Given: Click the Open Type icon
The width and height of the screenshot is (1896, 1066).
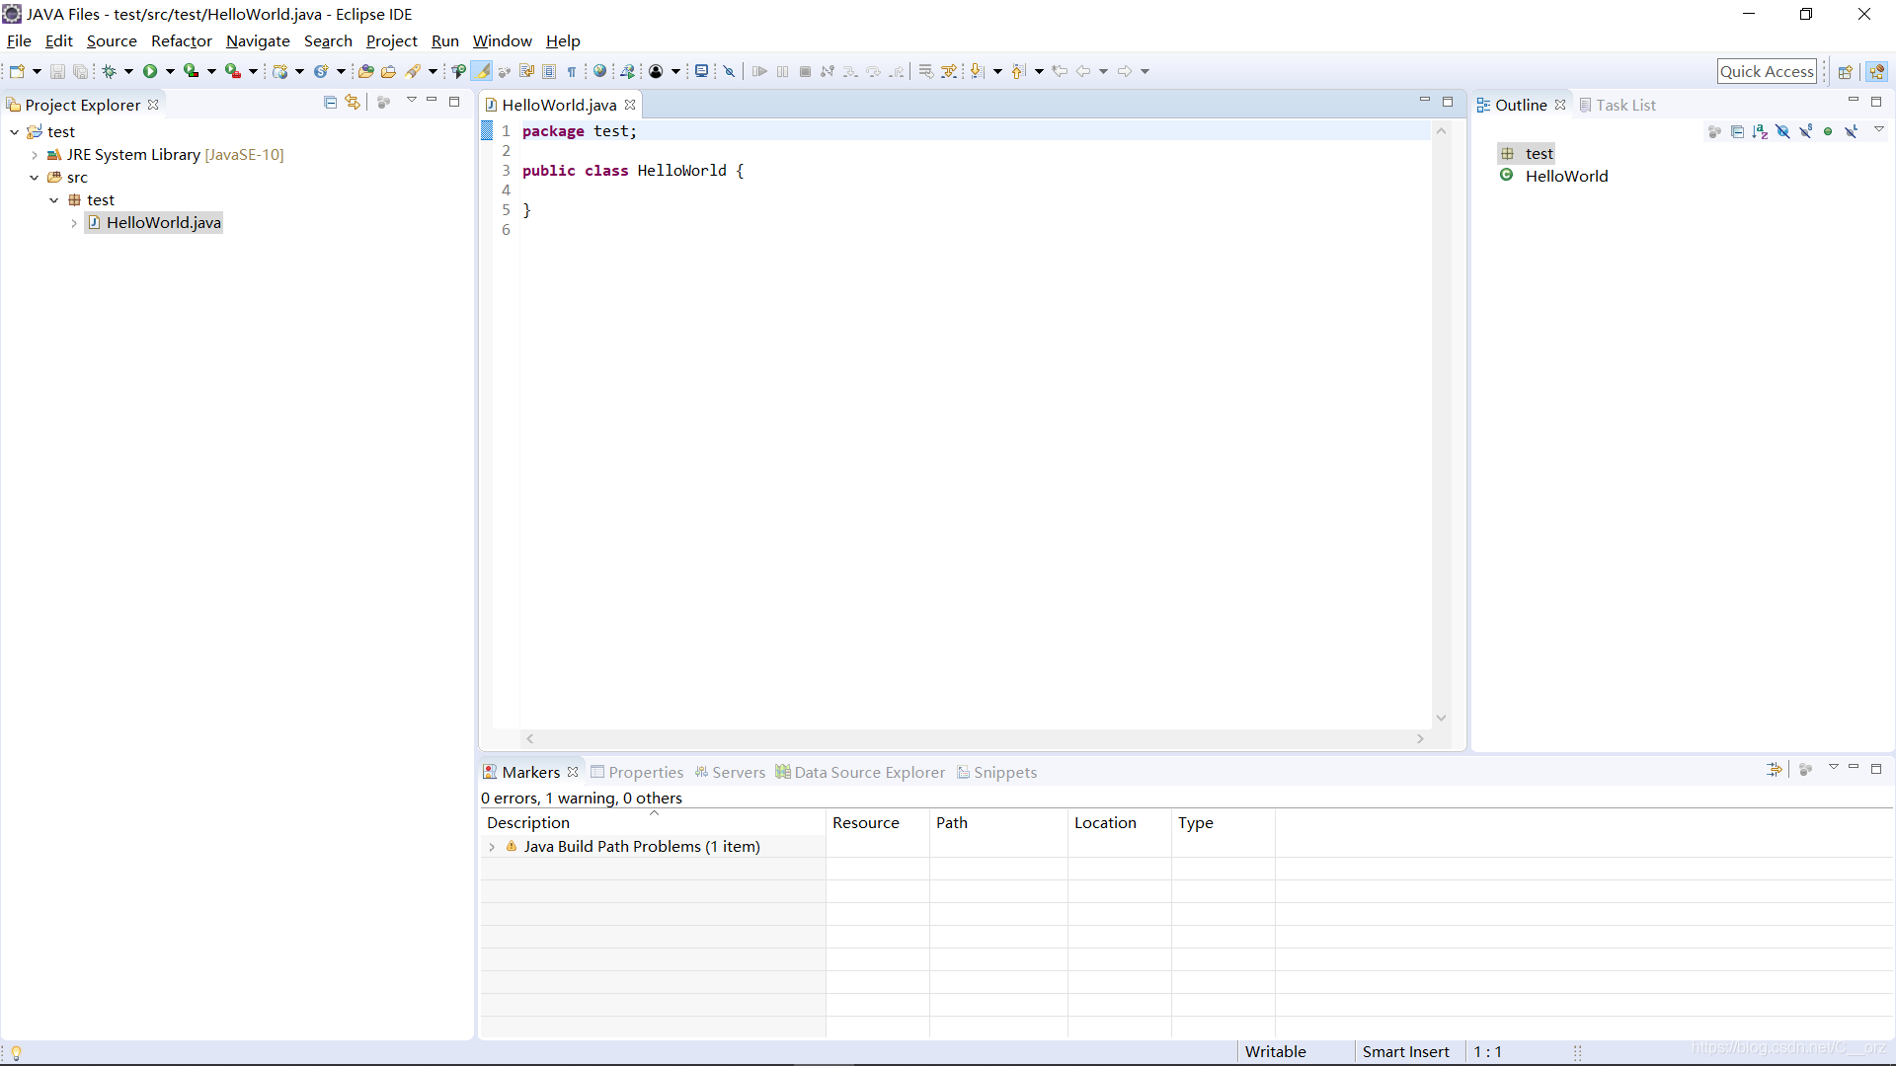Looking at the screenshot, I should coord(365,71).
